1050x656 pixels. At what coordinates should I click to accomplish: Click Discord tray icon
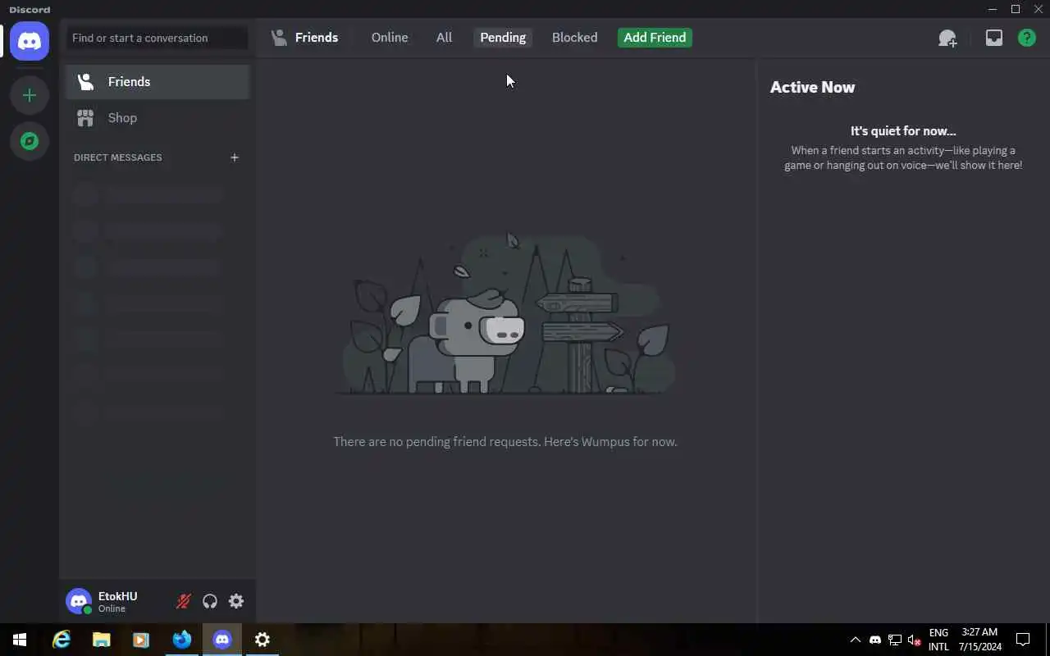point(874,640)
